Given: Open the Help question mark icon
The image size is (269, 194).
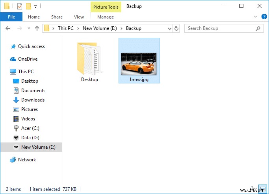Looking at the screenshot, I should coord(264,17).
